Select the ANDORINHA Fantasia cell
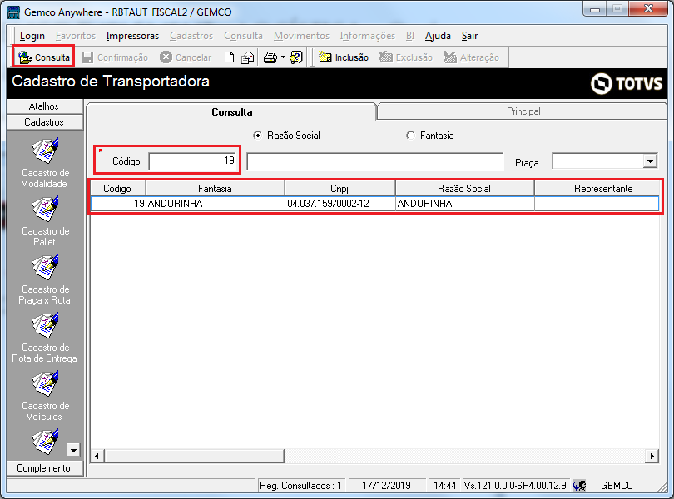674x499 pixels. click(215, 203)
